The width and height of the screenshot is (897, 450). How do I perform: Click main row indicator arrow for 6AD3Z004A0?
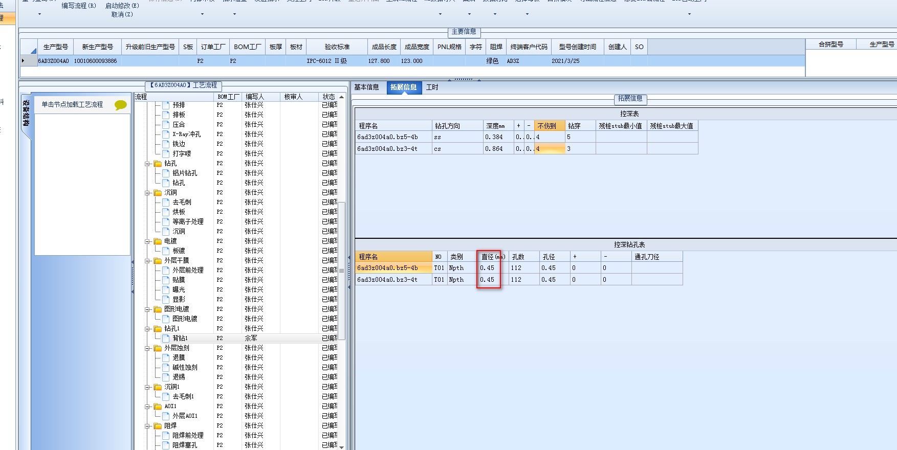[23, 61]
